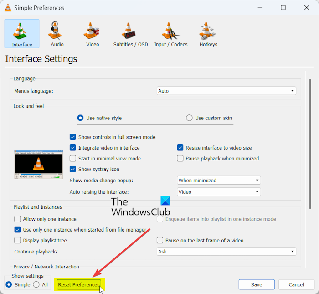
Task: Click the Menus language label
Action: (34, 91)
